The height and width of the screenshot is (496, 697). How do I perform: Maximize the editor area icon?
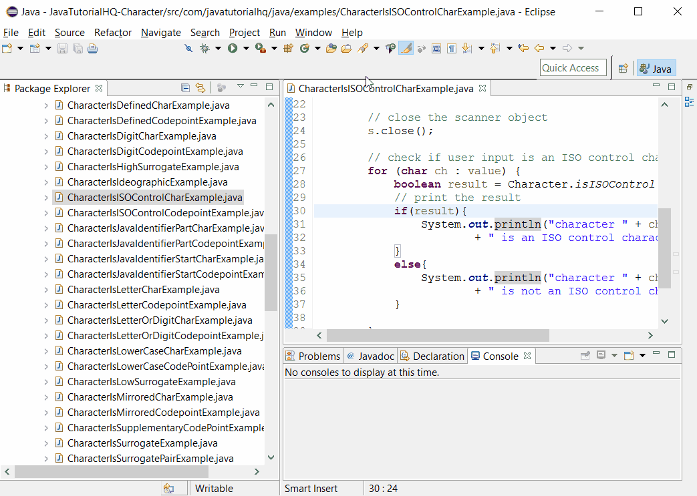point(672,86)
